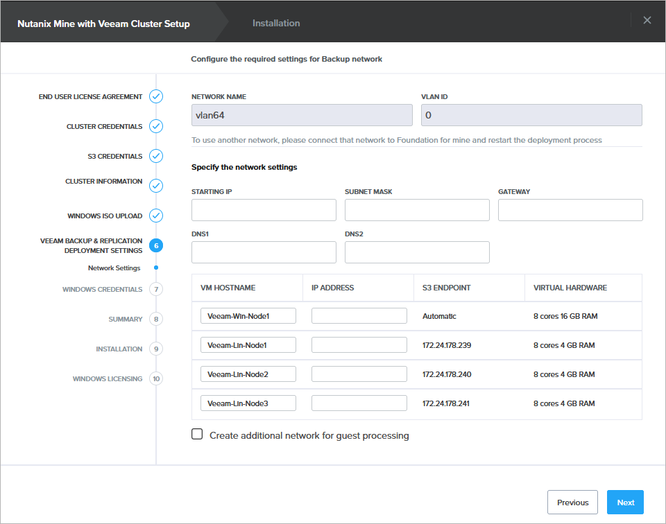
Task: Edit the Veeam-Lin-Node2 hostname field
Action: click(248, 374)
